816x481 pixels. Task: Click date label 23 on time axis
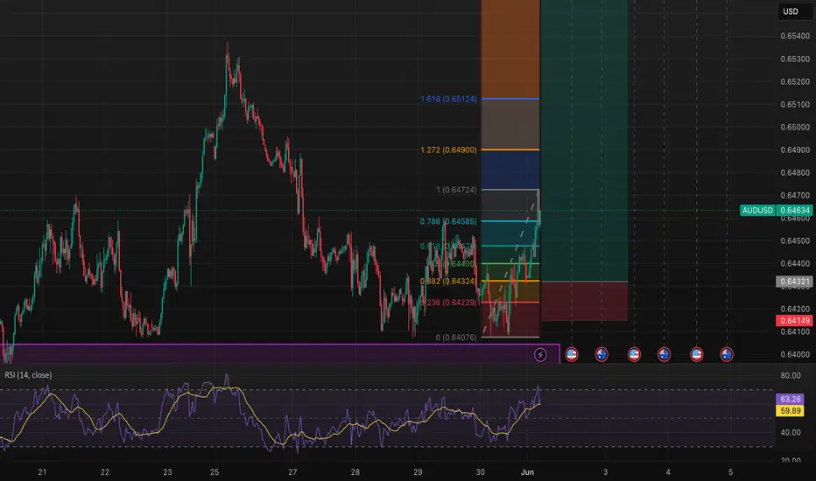click(167, 472)
